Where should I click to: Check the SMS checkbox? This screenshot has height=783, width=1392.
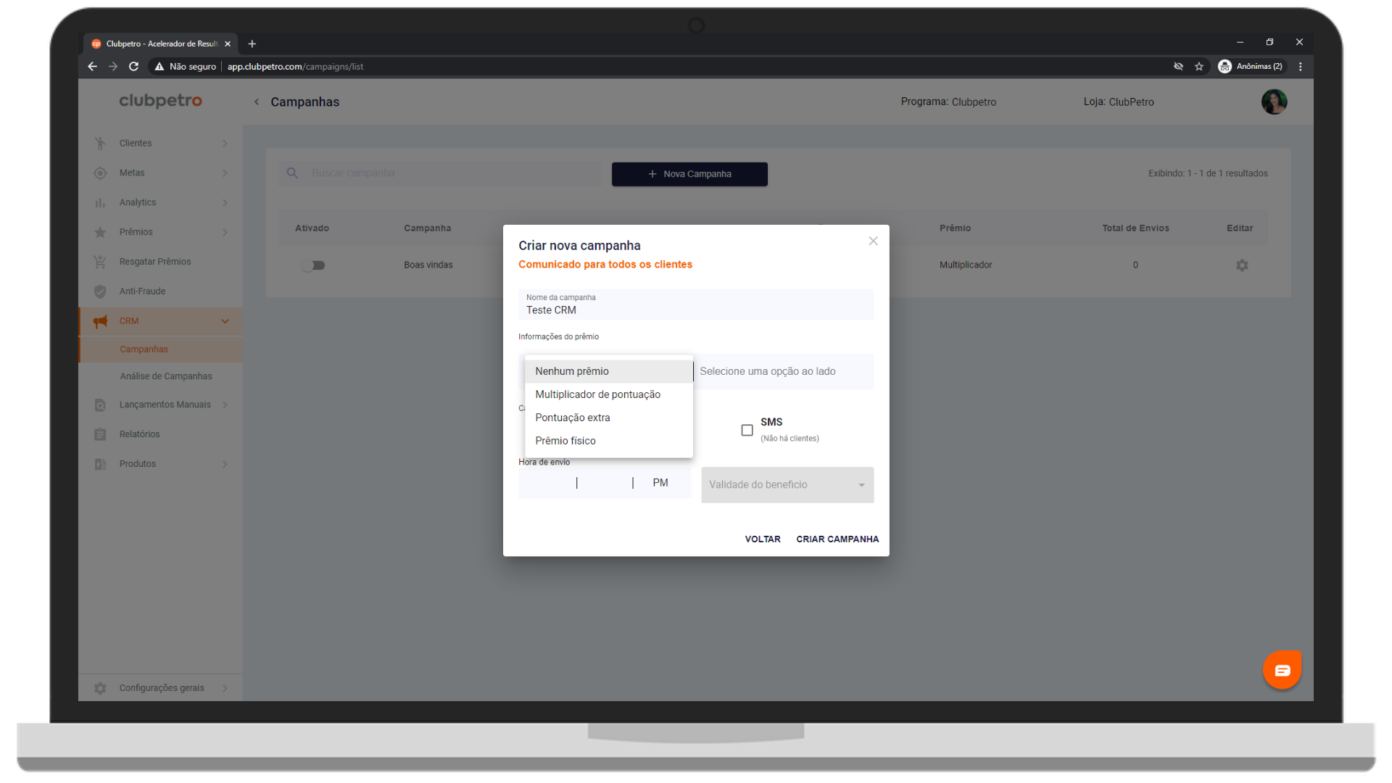747,430
